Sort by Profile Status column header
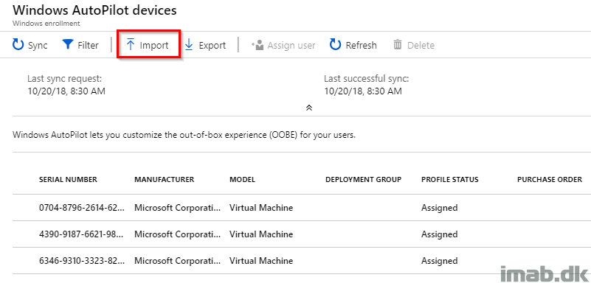 coord(449,180)
